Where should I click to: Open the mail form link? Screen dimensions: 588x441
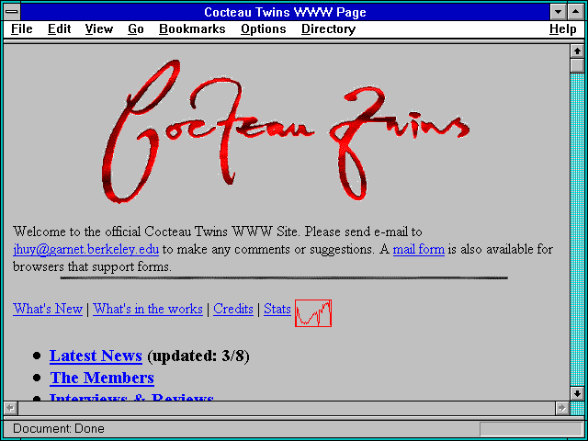419,249
